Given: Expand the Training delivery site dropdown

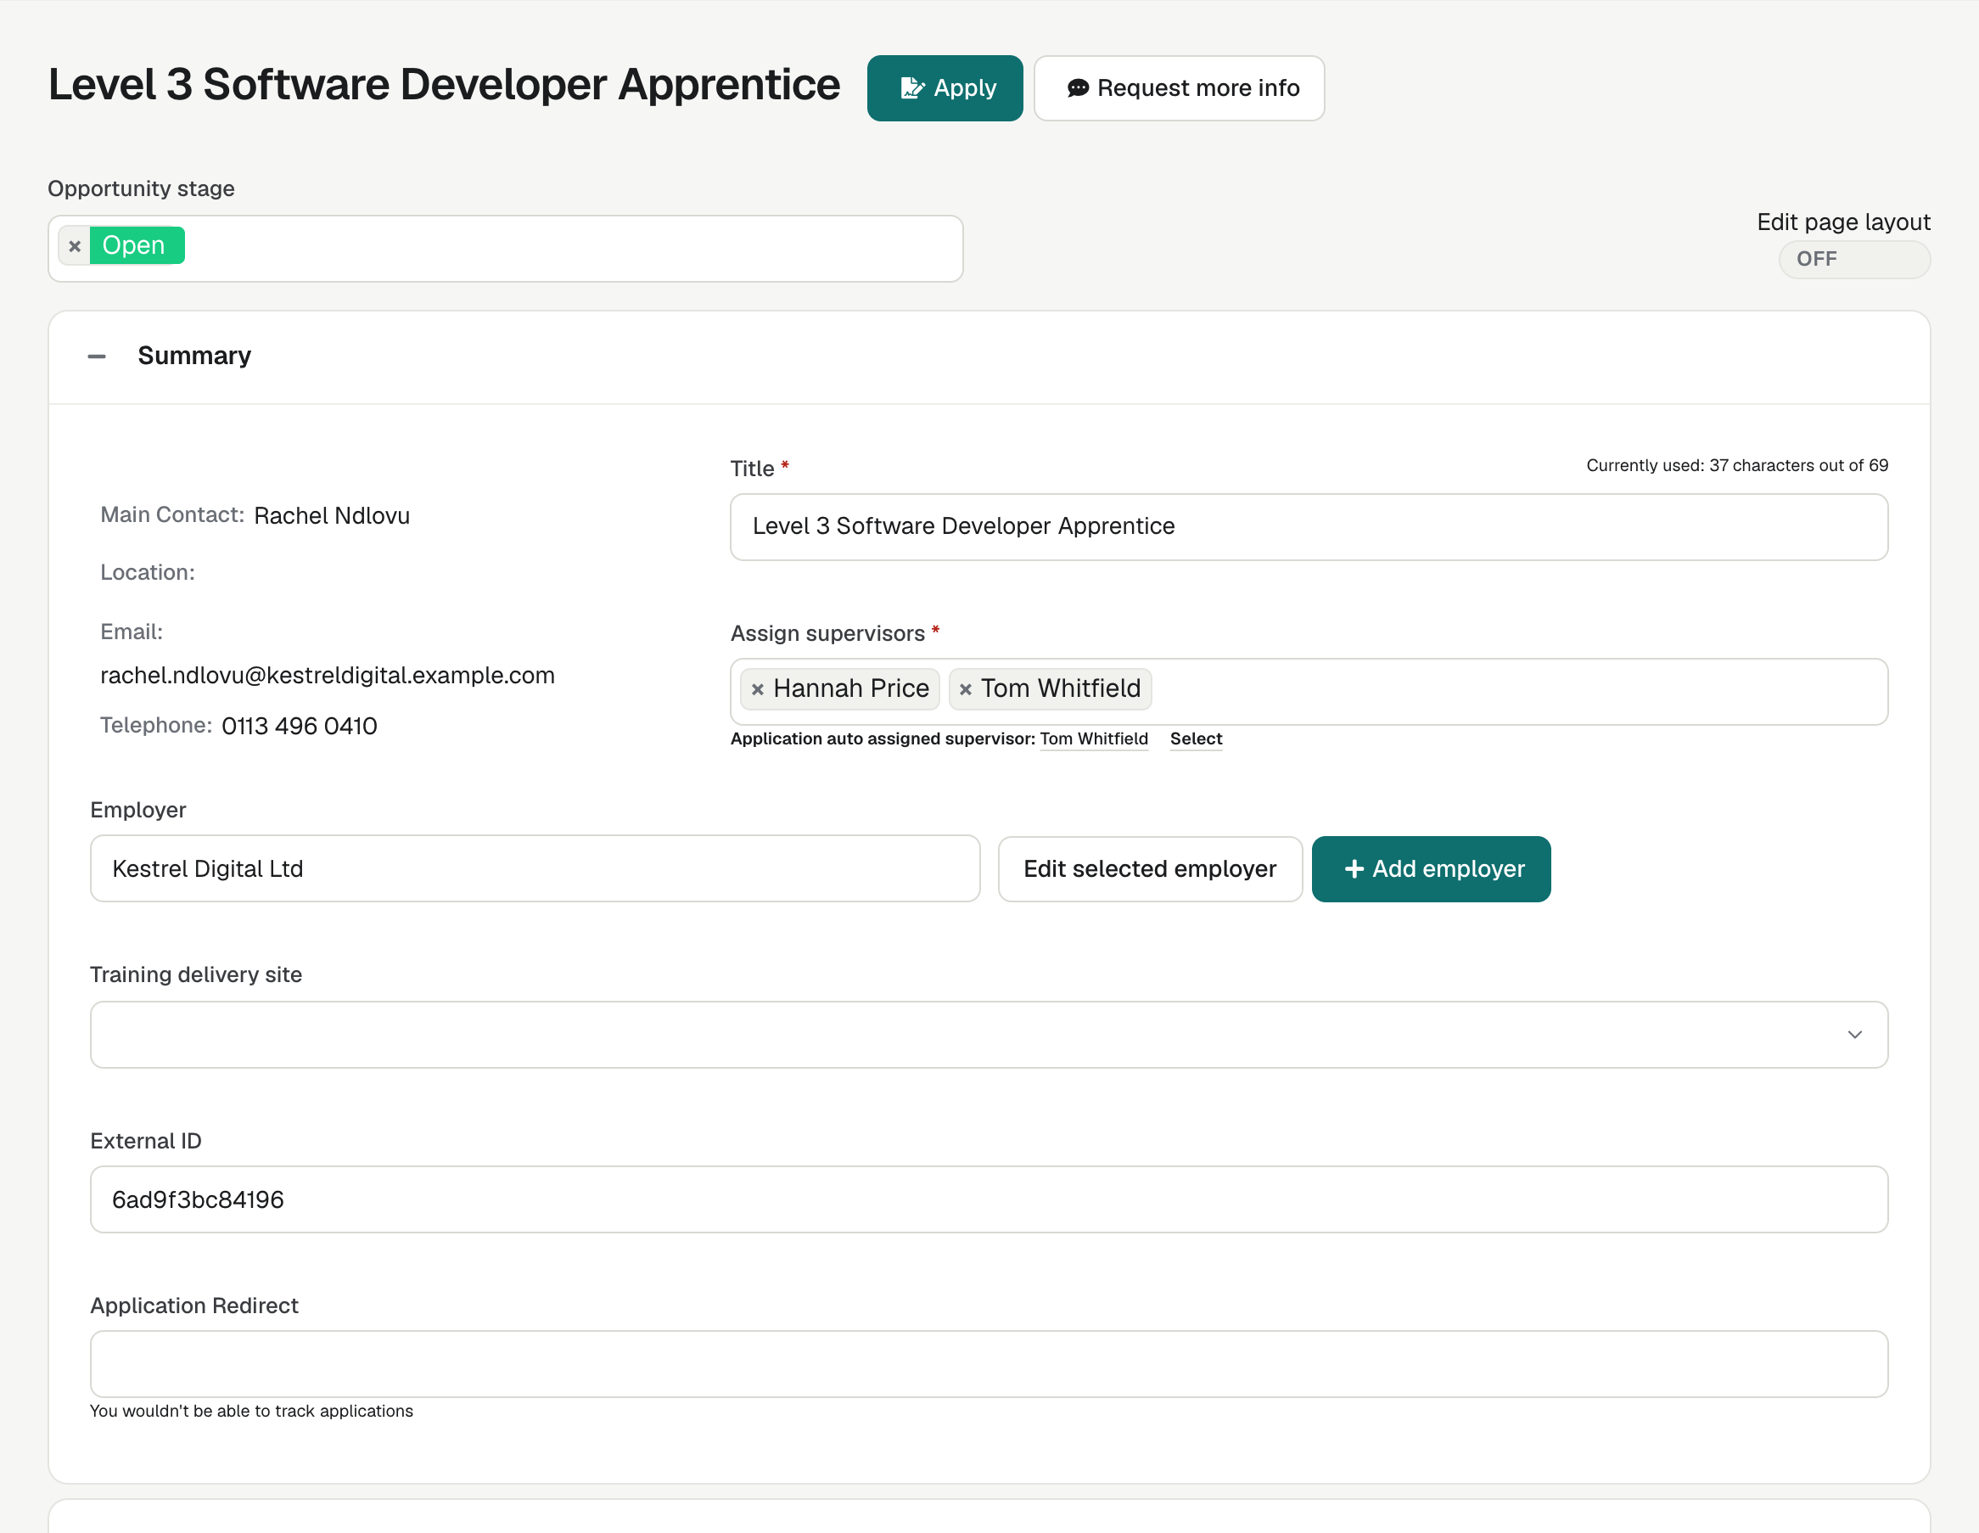Looking at the screenshot, I should click(x=989, y=1035).
